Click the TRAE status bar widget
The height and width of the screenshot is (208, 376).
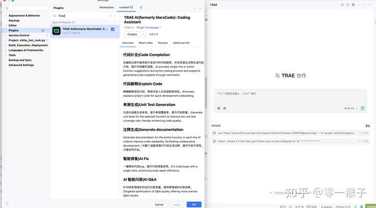coord(312,206)
